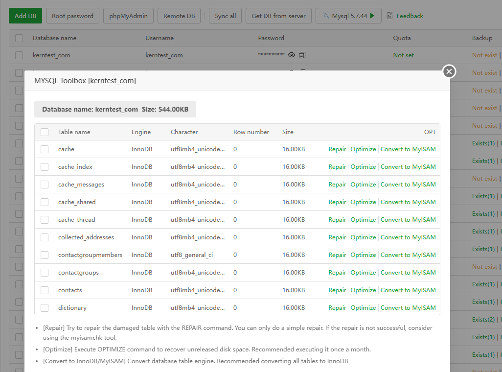Close the MYSQL Toolbox dialog
502x372 pixels.
(x=449, y=71)
